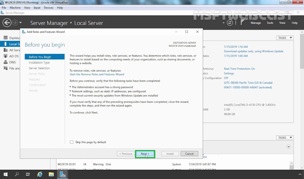Click the Server Manager forward arrow
Viewport: 304px width, 179px height.
click(x=15, y=23)
